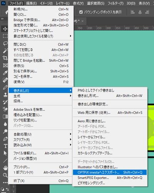Choose レイヤーからファイル... entry

point(110,137)
